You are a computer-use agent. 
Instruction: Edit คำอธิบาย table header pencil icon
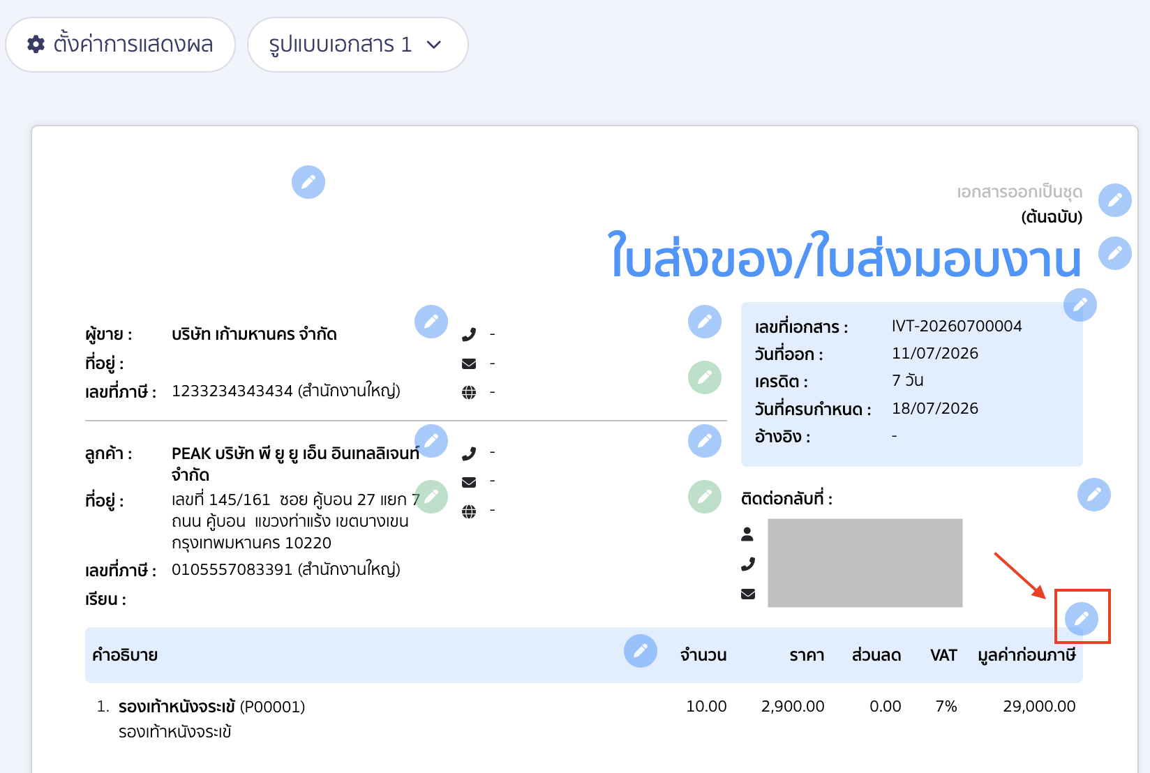pos(641,651)
